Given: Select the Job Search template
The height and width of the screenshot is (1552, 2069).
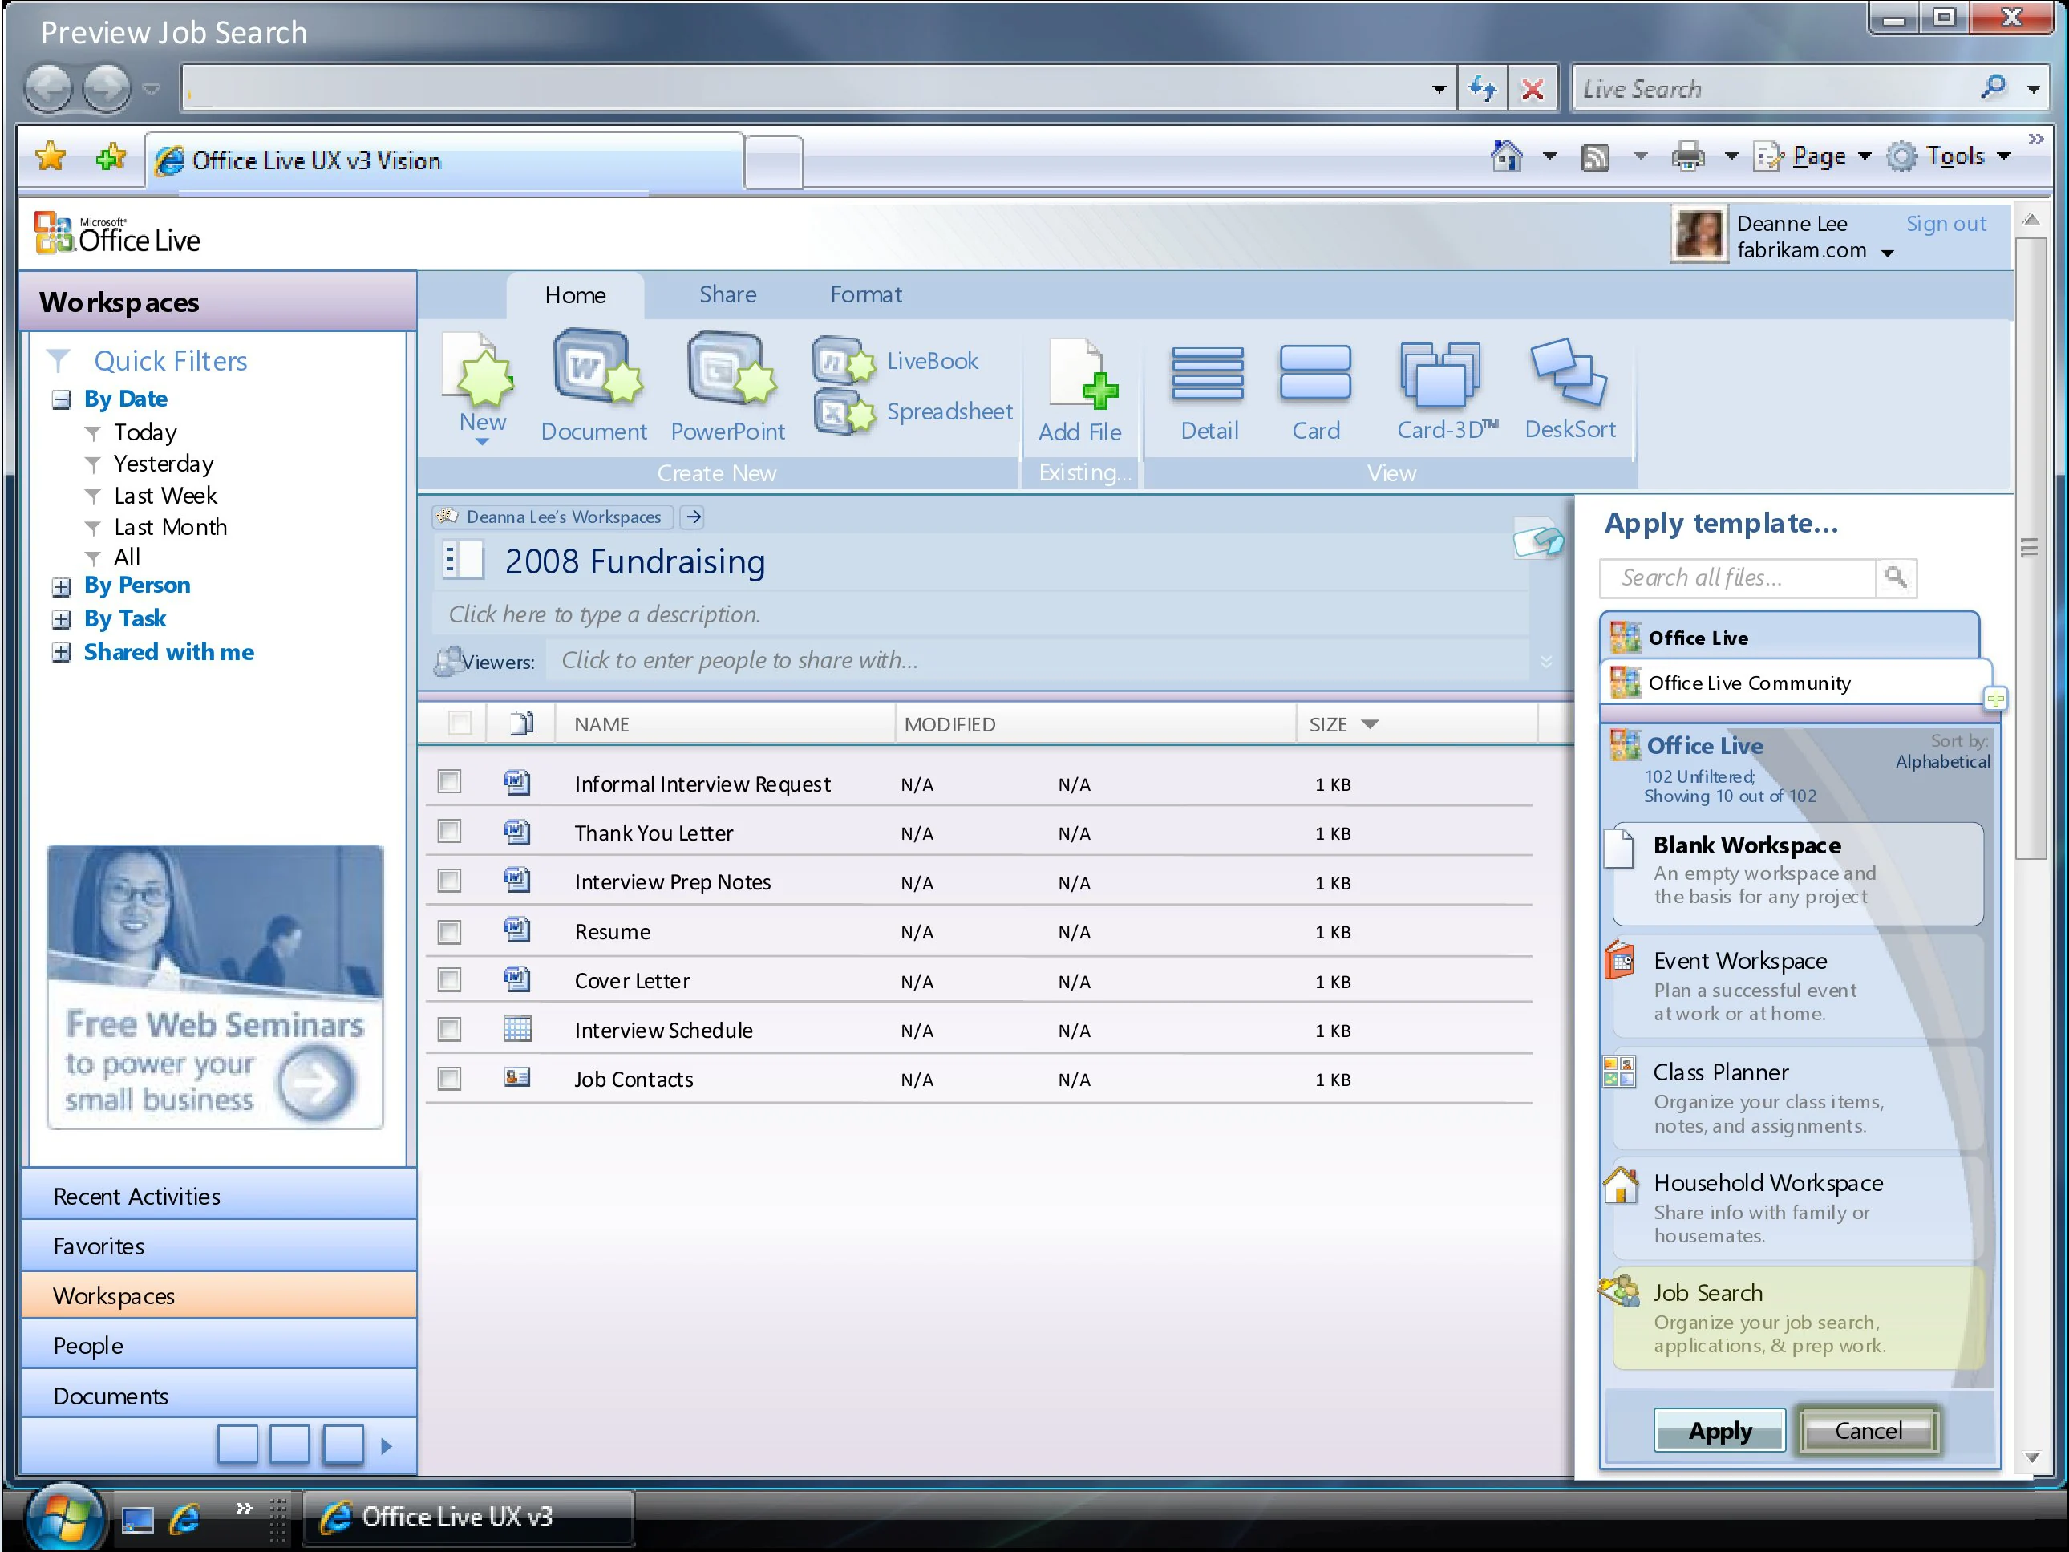Looking at the screenshot, I should point(1797,1318).
